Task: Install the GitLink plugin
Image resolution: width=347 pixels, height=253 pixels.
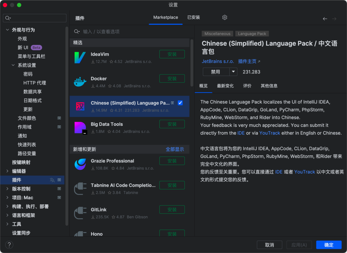Action: [172, 210]
